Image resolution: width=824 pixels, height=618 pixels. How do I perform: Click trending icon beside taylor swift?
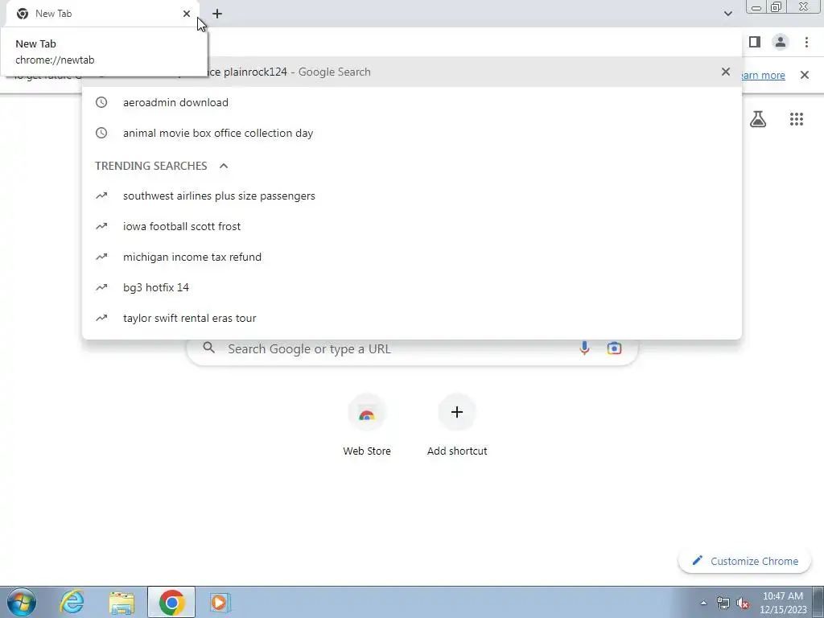pos(101,317)
